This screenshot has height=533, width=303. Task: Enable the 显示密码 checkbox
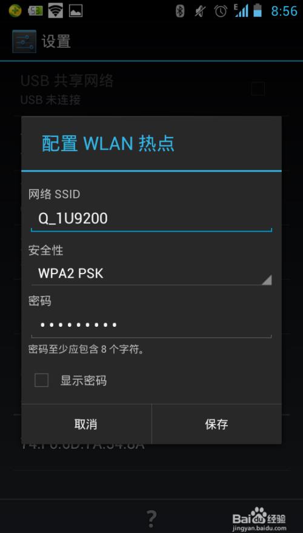click(x=41, y=380)
